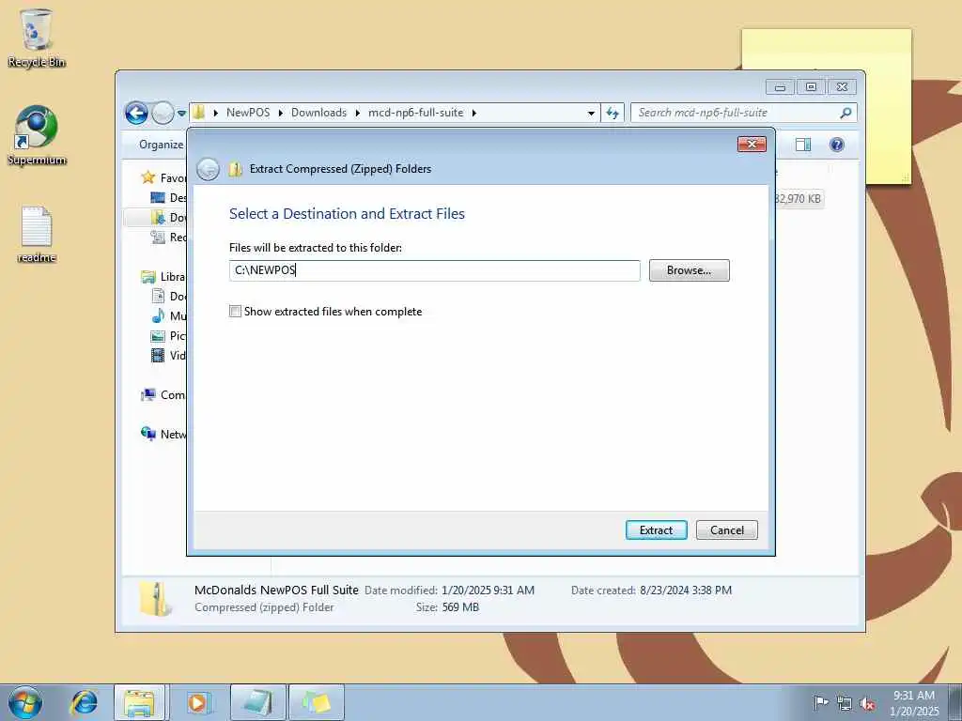The image size is (962, 721).
Task: Launch Internet Explorer from taskbar
Action: click(84, 702)
